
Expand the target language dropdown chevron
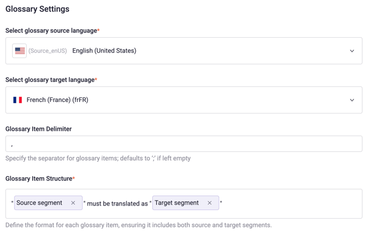click(352, 100)
